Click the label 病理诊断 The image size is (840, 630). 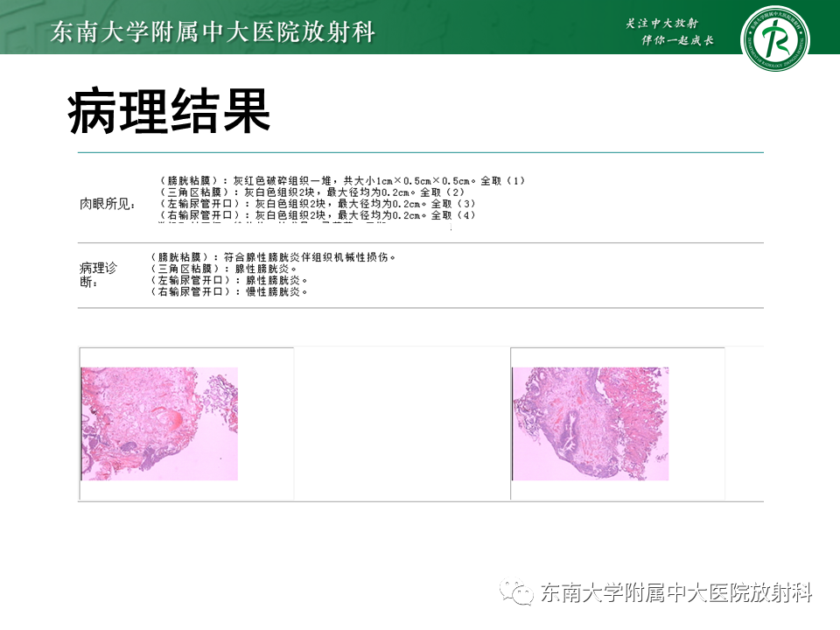[98, 274]
